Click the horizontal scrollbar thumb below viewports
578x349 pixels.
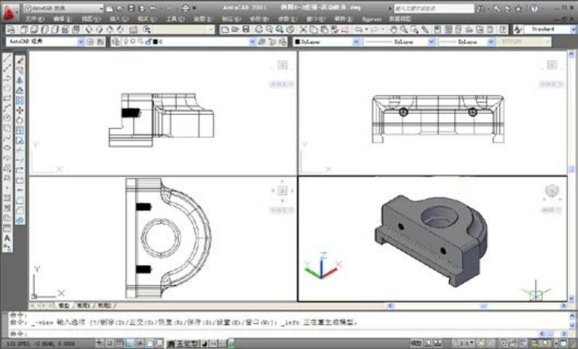(x=483, y=305)
